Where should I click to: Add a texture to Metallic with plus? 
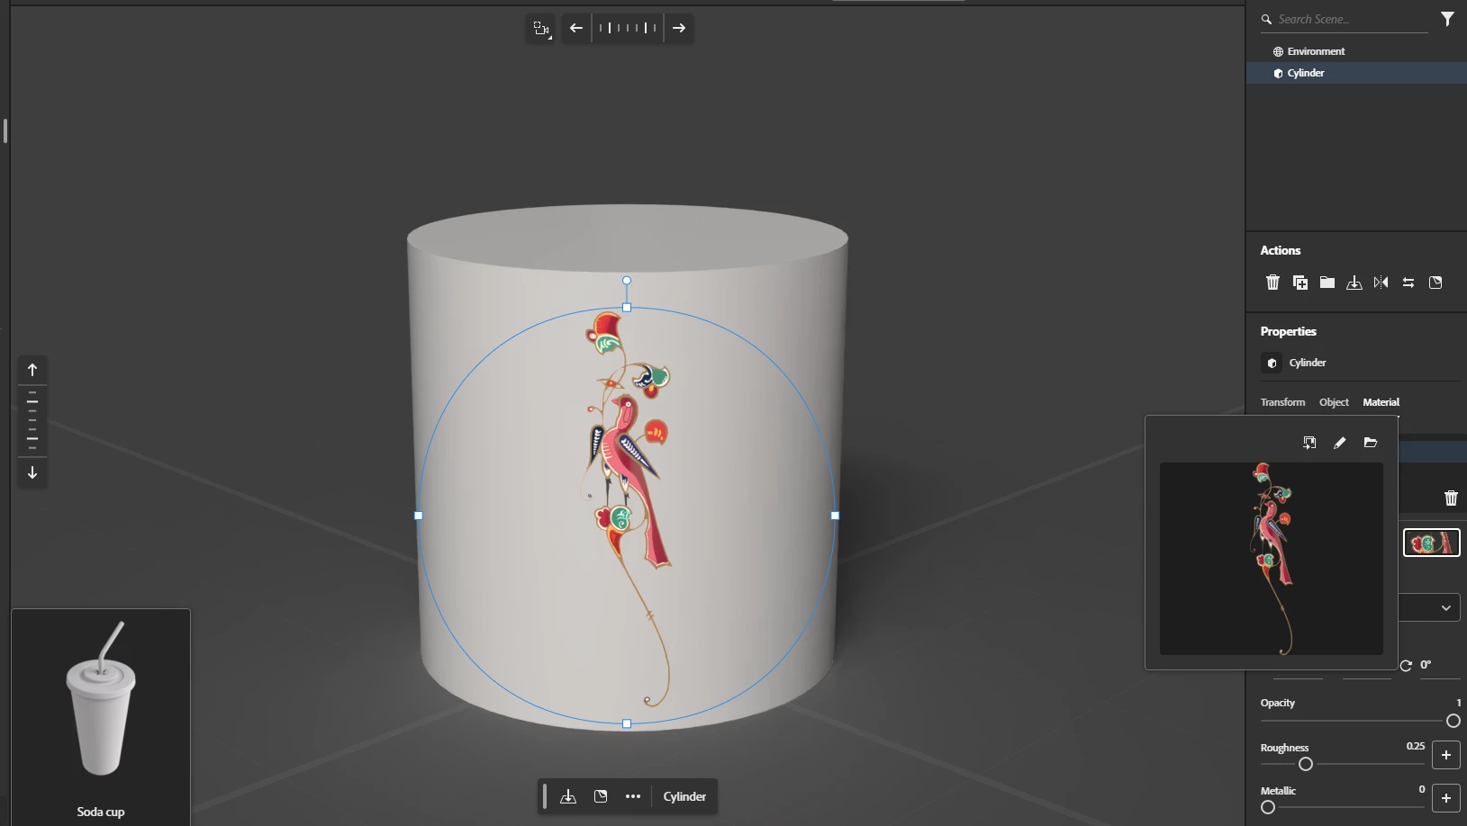point(1446,798)
